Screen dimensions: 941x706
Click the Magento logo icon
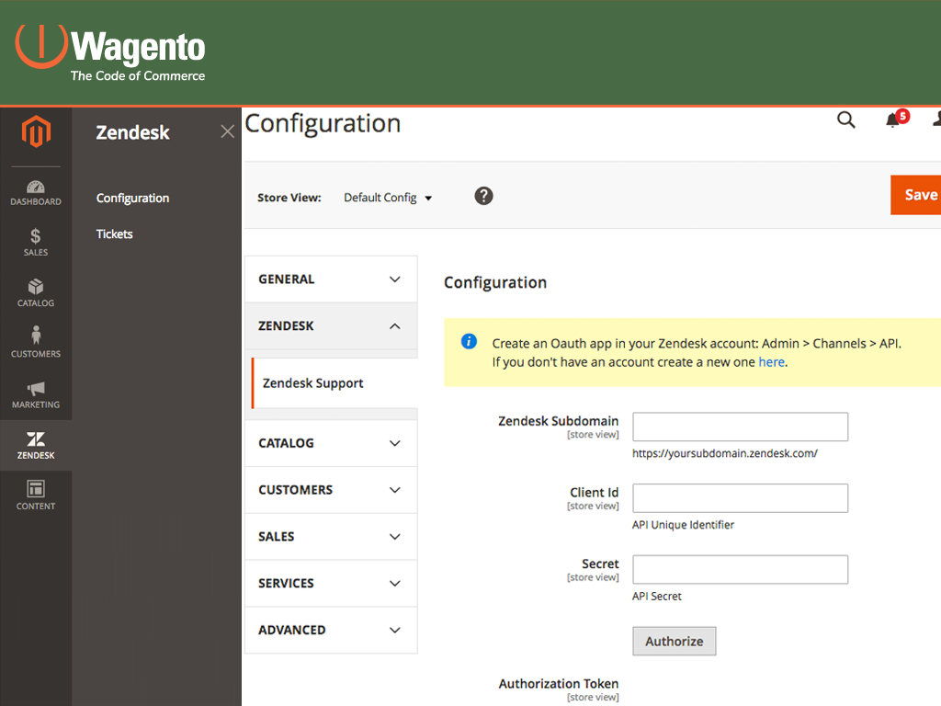tap(36, 131)
